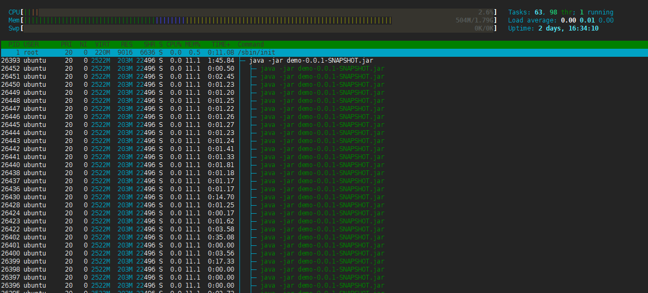Click the Command column header
648x293 pixels.
[x=251, y=44]
